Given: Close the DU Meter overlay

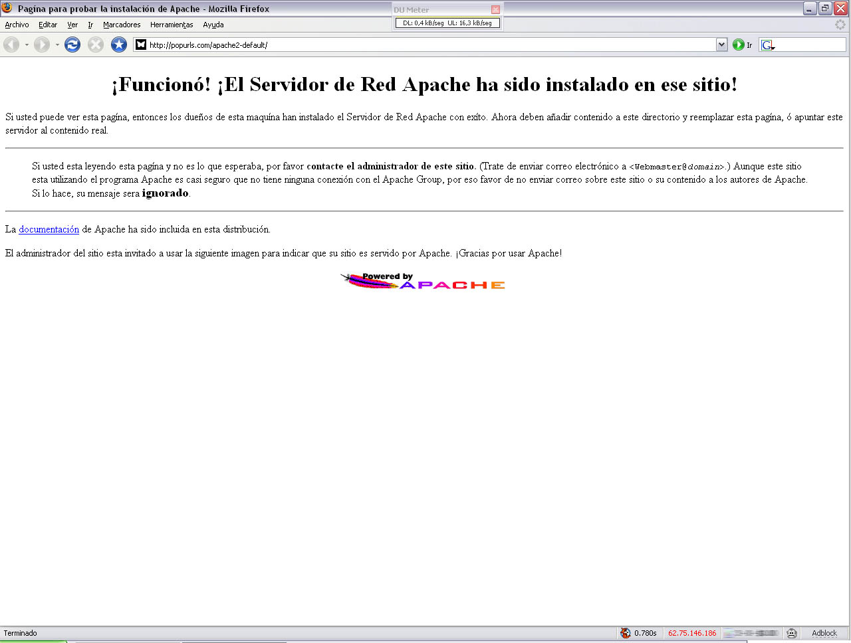Looking at the screenshot, I should [x=495, y=9].
